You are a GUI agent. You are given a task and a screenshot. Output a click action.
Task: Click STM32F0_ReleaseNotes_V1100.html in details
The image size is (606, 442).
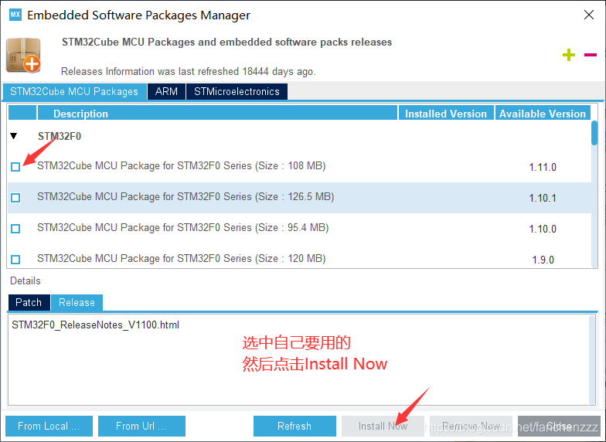pyautogui.click(x=96, y=325)
